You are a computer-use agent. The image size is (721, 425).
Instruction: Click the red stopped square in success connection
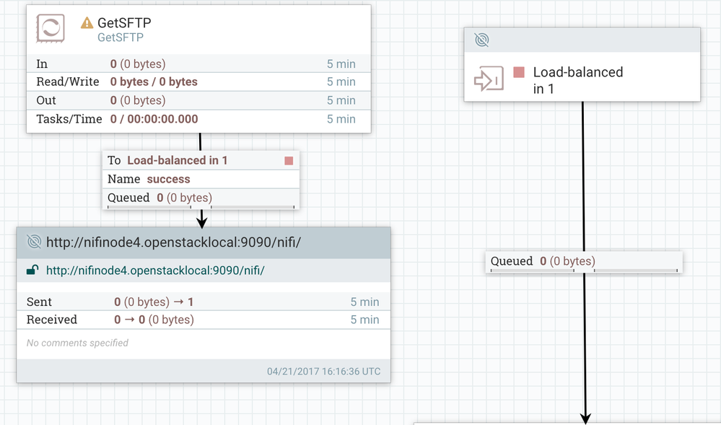[289, 160]
